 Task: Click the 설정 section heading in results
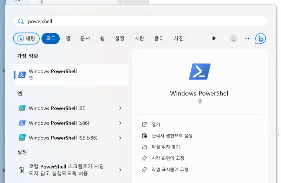pyautogui.click(x=22, y=152)
